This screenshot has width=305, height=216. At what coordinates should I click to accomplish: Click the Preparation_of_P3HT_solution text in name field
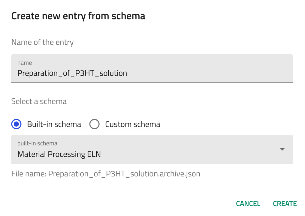click(72, 73)
